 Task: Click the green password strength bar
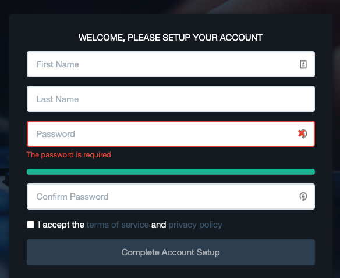[171, 172]
